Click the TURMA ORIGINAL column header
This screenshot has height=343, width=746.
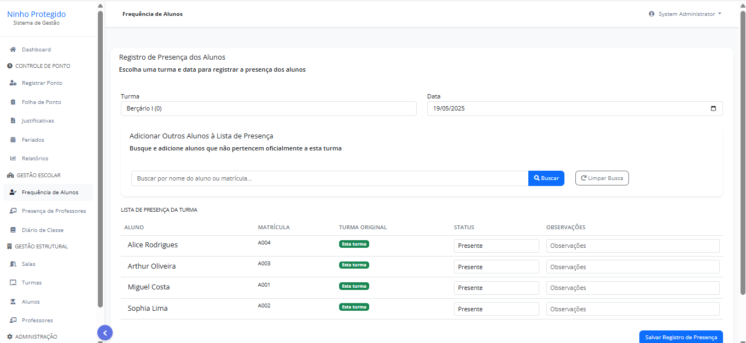[363, 228]
